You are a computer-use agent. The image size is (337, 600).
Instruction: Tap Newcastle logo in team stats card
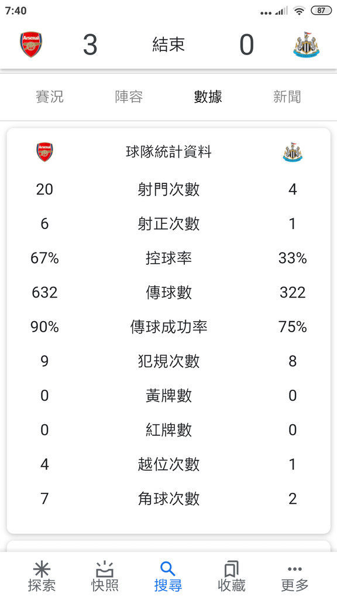(x=293, y=152)
